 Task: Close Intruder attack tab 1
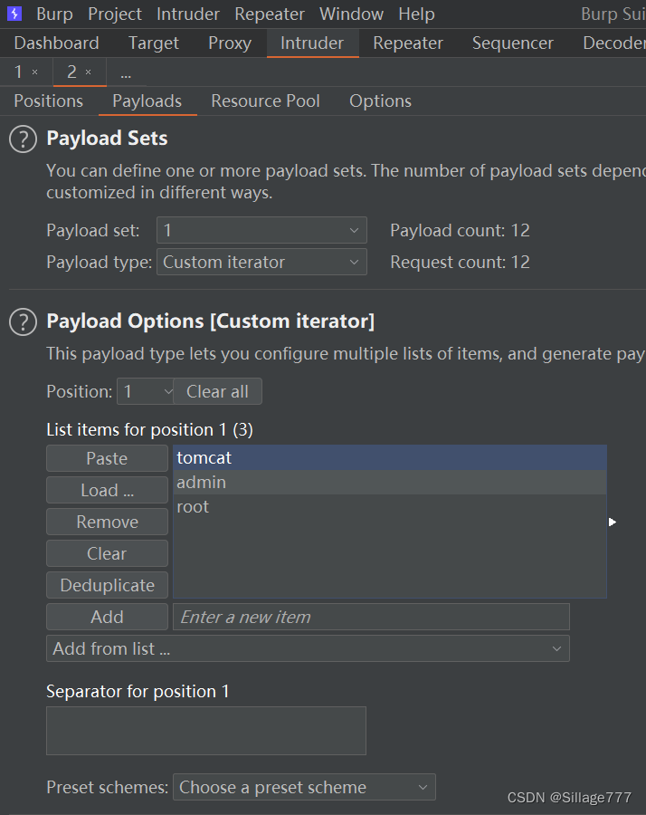pos(35,72)
